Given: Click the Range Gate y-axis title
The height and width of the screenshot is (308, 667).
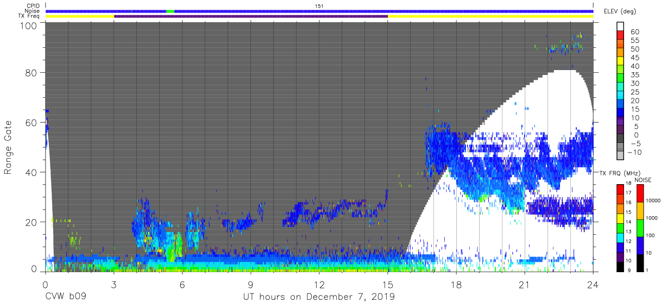Looking at the screenshot, I should tap(8, 147).
